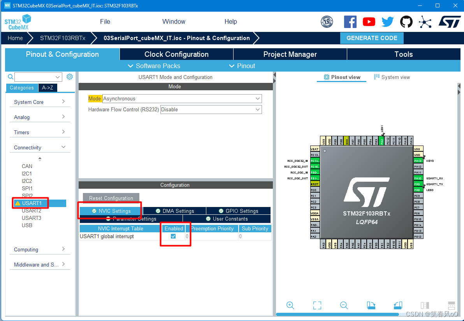Click Reset Configuration button
Viewport: 464px width, 321px height.
(x=111, y=198)
